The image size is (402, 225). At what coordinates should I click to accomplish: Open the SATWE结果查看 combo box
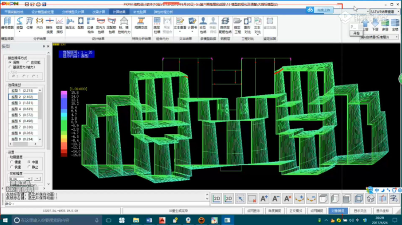[x=385, y=11]
